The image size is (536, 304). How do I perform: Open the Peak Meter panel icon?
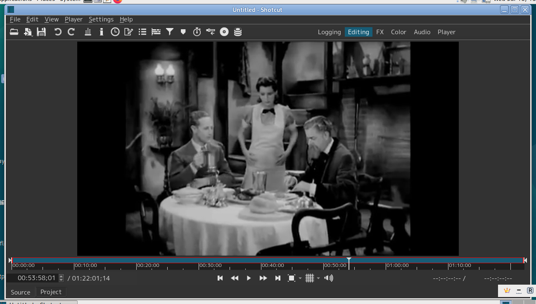click(x=88, y=32)
